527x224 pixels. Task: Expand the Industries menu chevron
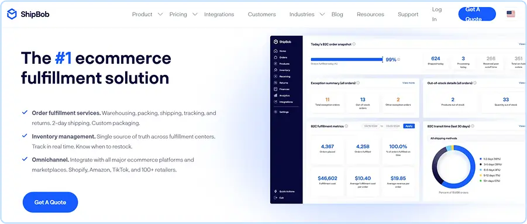(x=322, y=15)
